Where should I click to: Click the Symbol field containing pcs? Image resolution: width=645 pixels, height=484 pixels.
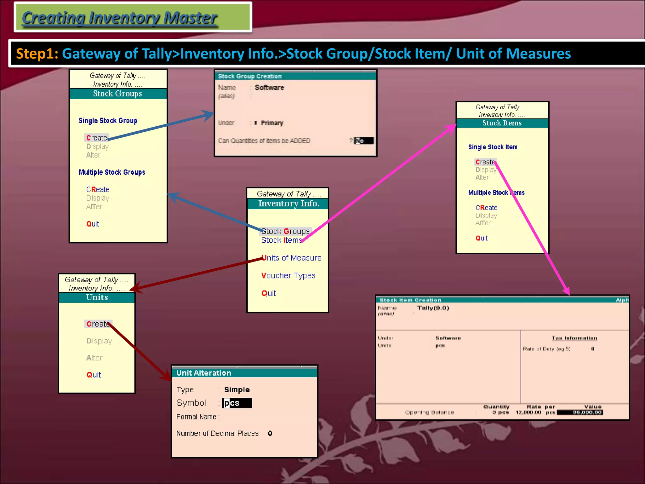click(x=237, y=403)
